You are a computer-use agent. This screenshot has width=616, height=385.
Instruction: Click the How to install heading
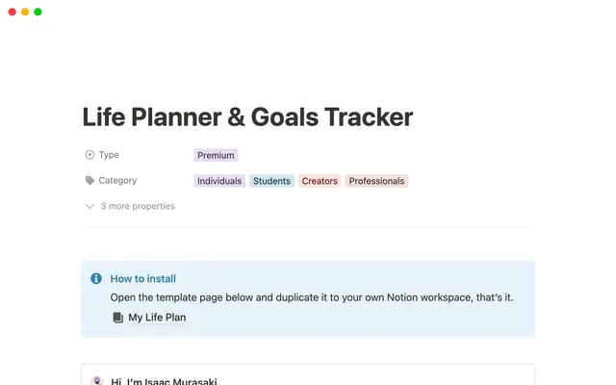tap(142, 279)
